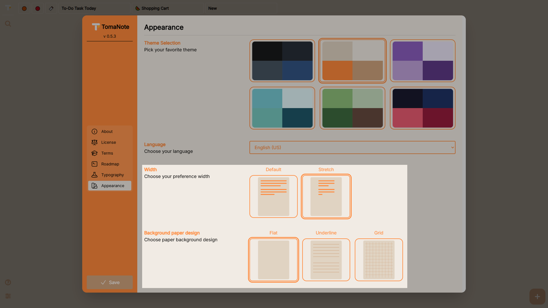Viewport: 548px width, 308px height.
Task: Click the Roadmap terminal icon
Action: 94,164
